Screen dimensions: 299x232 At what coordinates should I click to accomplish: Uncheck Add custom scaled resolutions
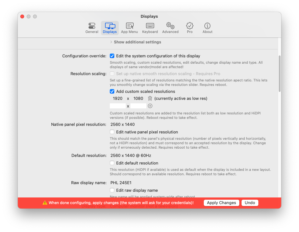[112, 91]
